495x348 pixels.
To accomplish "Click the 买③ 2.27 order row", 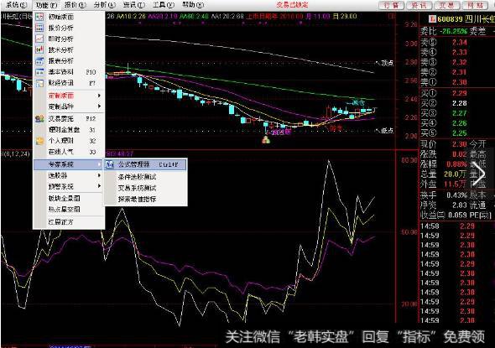I will point(457,113).
